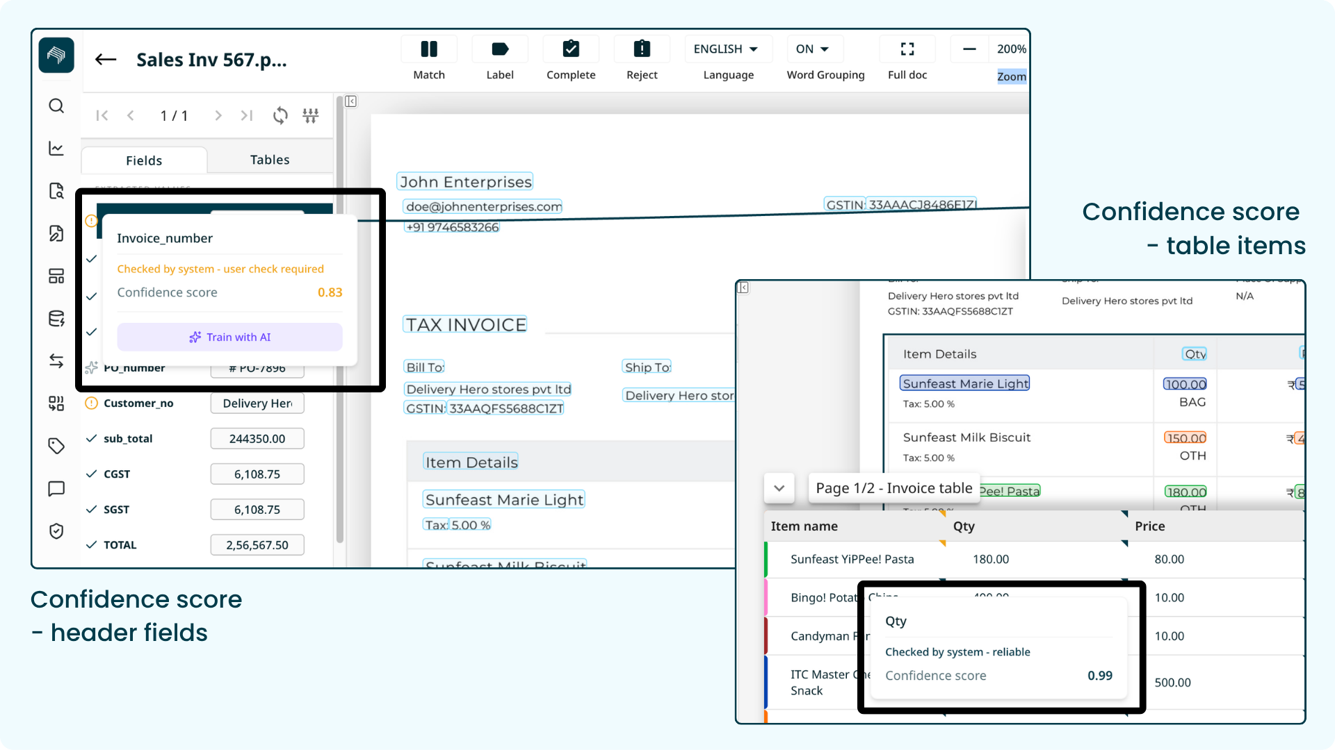Click the checkmark next to TOTAL
Image resolution: width=1335 pixels, height=750 pixels.
coord(91,545)
